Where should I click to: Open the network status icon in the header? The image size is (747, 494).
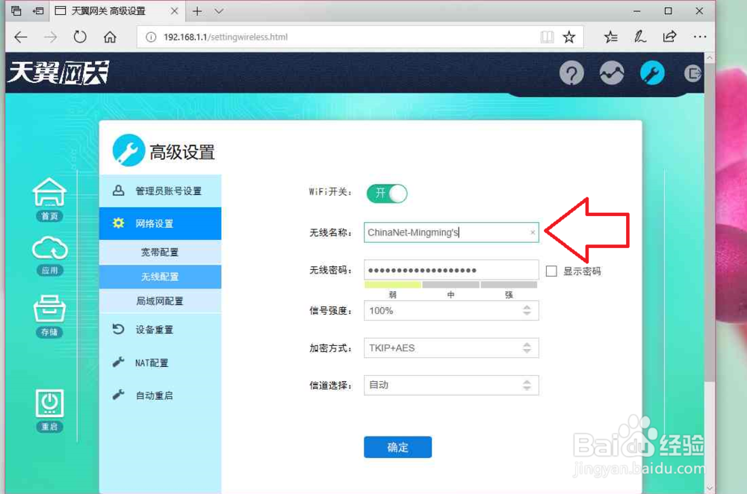pyautogui.click(x=612, y=73)
